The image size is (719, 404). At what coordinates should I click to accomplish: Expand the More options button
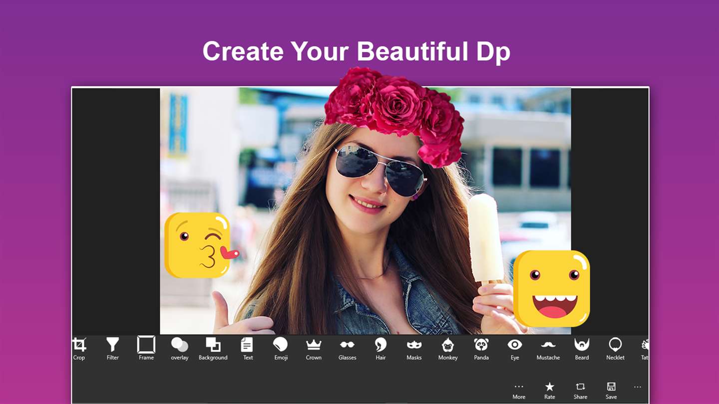(x=519, y=391)
